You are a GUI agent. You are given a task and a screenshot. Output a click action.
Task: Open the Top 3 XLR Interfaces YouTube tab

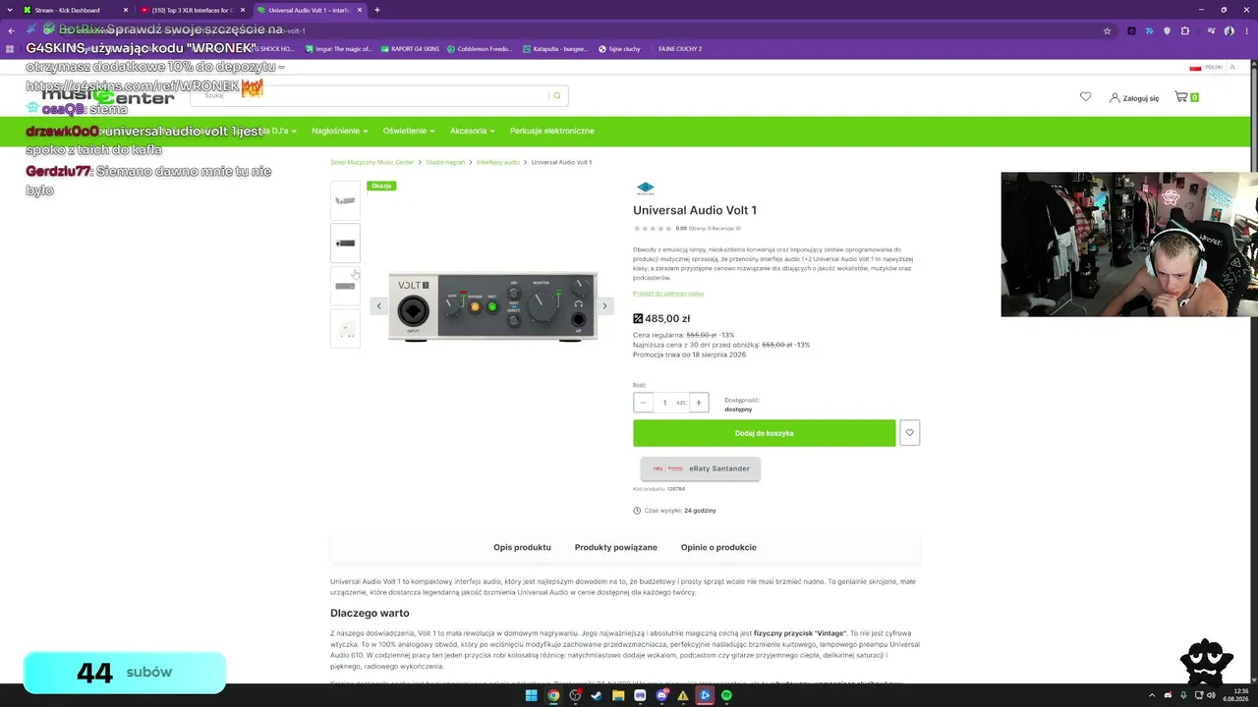point(191,10)
